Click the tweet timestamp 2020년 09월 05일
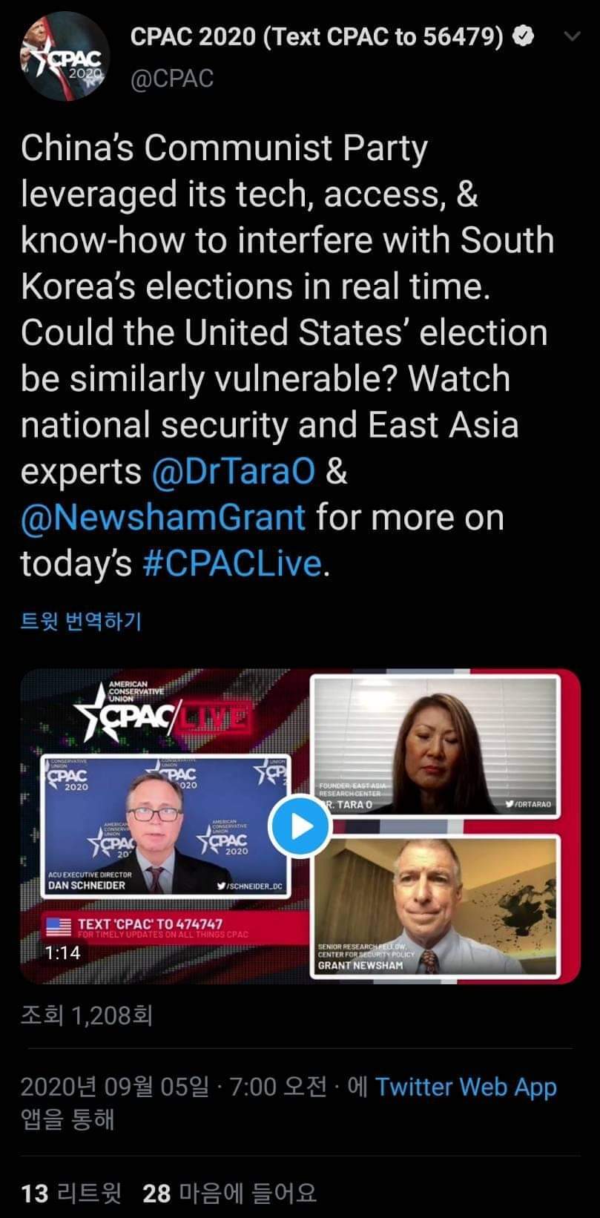Screen dimensions: 600x1218 [x=115, y=1087]
